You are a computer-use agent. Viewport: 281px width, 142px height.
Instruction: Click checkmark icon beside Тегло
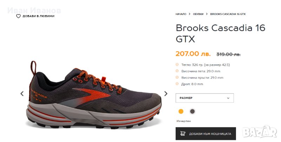177,65
